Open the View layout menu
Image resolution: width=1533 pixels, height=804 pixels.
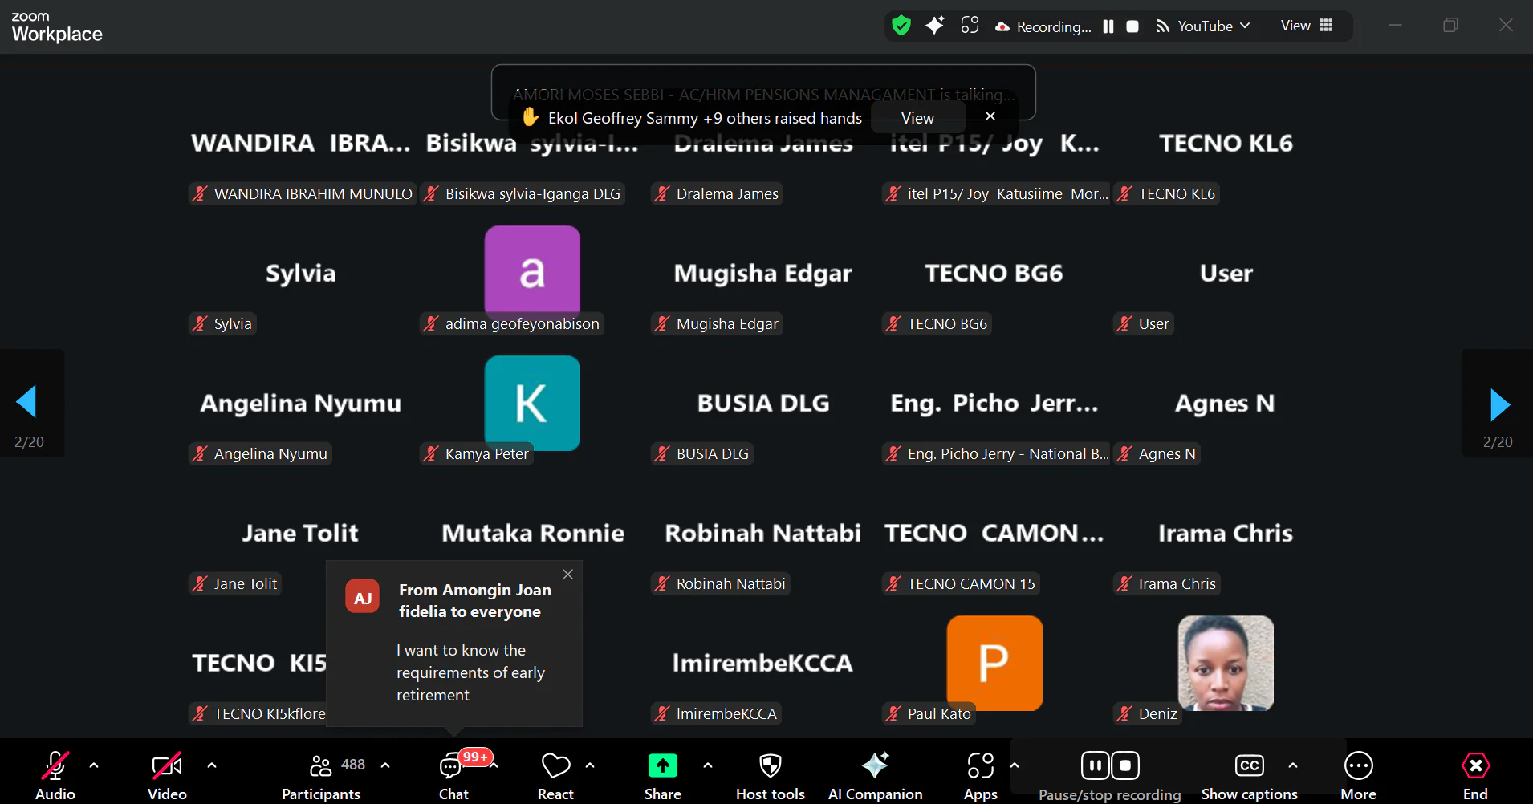click(x=1307, y=26)
